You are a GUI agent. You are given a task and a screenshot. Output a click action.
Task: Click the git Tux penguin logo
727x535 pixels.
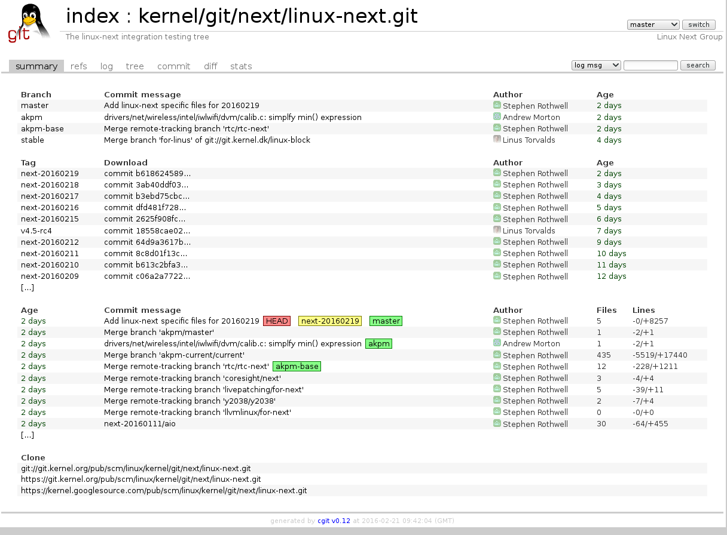(29, 23)
